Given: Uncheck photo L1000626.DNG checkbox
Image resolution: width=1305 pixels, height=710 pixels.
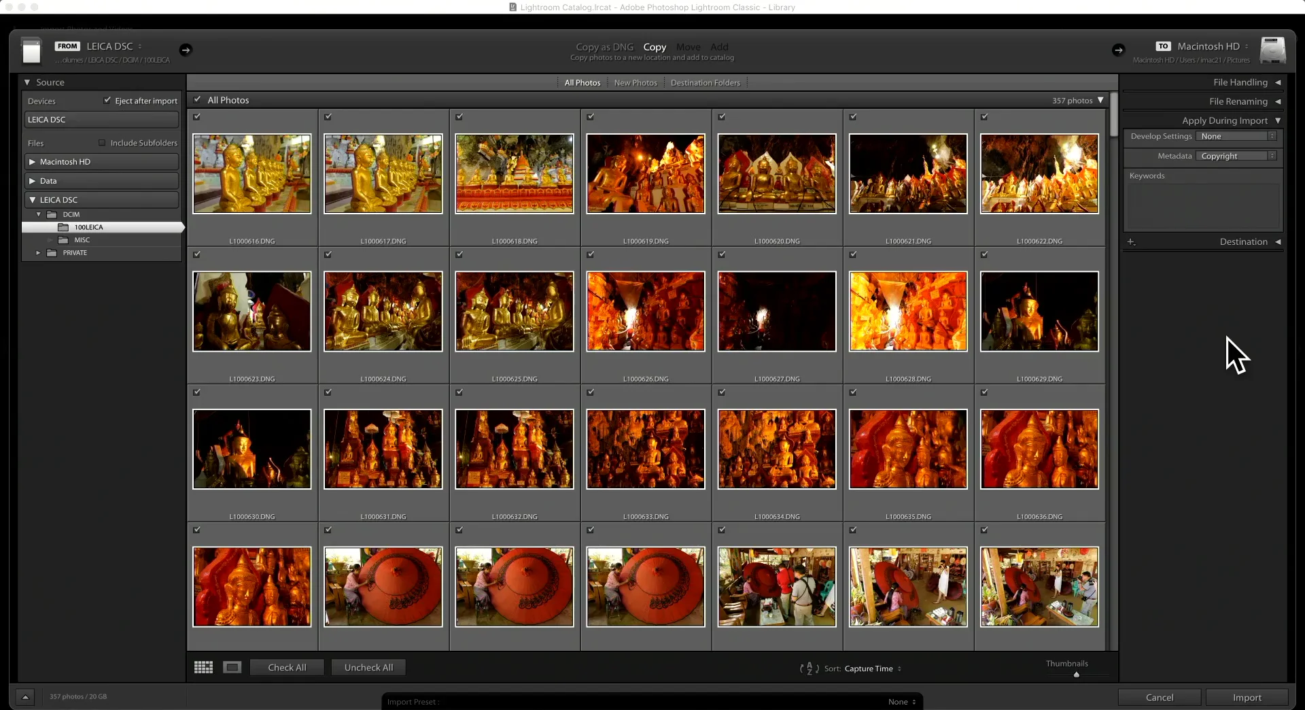Looking at the screenshot, I should 591,254.
